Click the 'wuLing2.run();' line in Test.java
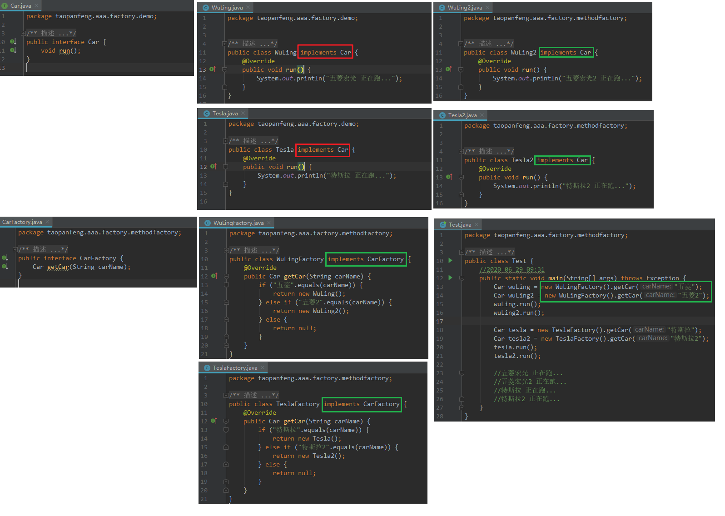 [519, 313]
